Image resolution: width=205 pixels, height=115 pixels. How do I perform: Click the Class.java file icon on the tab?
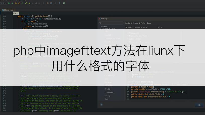3,10
